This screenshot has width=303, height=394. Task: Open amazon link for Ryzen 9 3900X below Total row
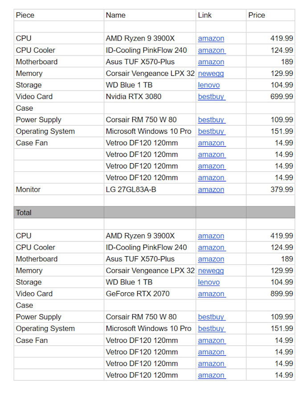coord(211,236)
